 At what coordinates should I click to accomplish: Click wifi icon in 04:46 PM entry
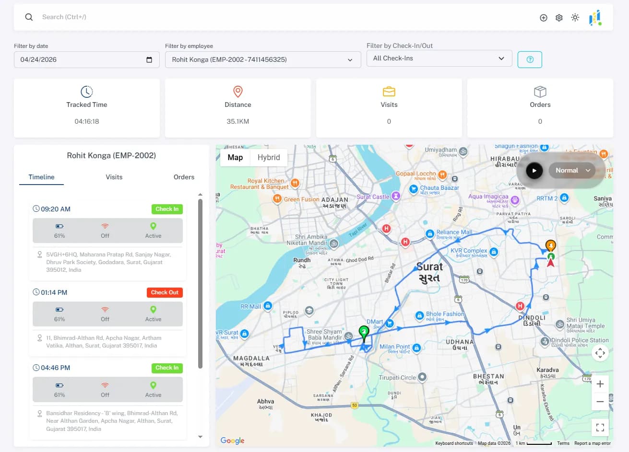105,385
